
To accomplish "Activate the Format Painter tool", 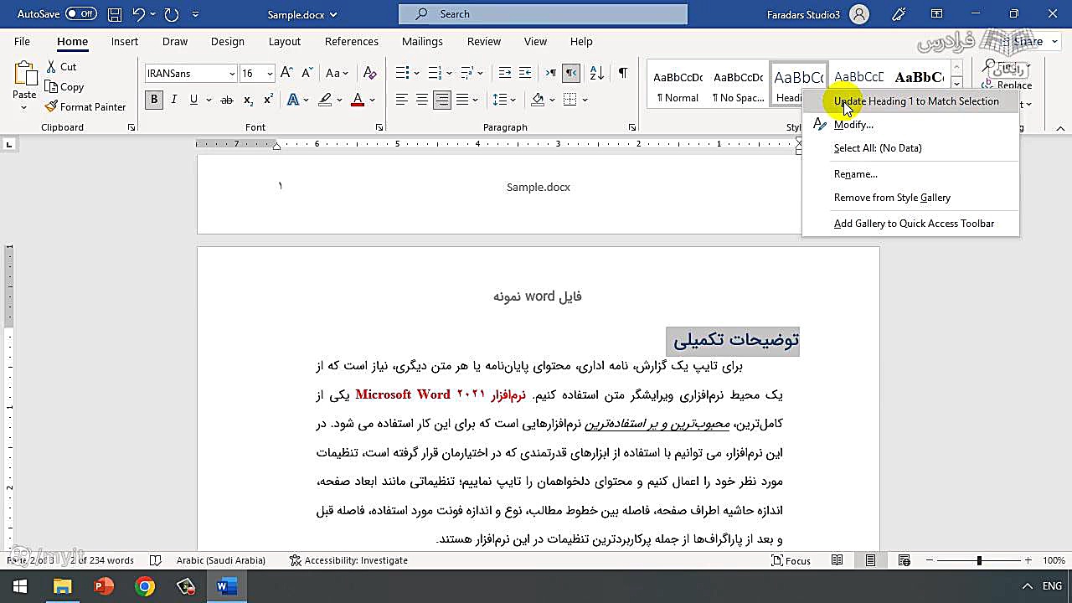I will point(85,107).
